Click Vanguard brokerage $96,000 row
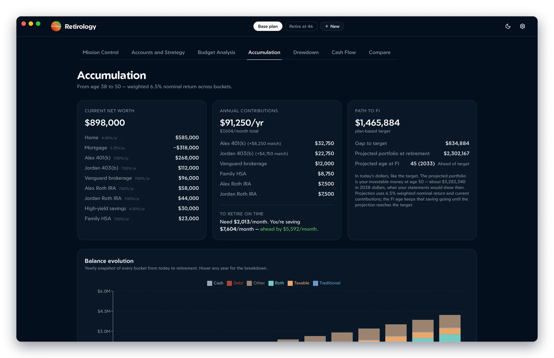 pos(142,178)
